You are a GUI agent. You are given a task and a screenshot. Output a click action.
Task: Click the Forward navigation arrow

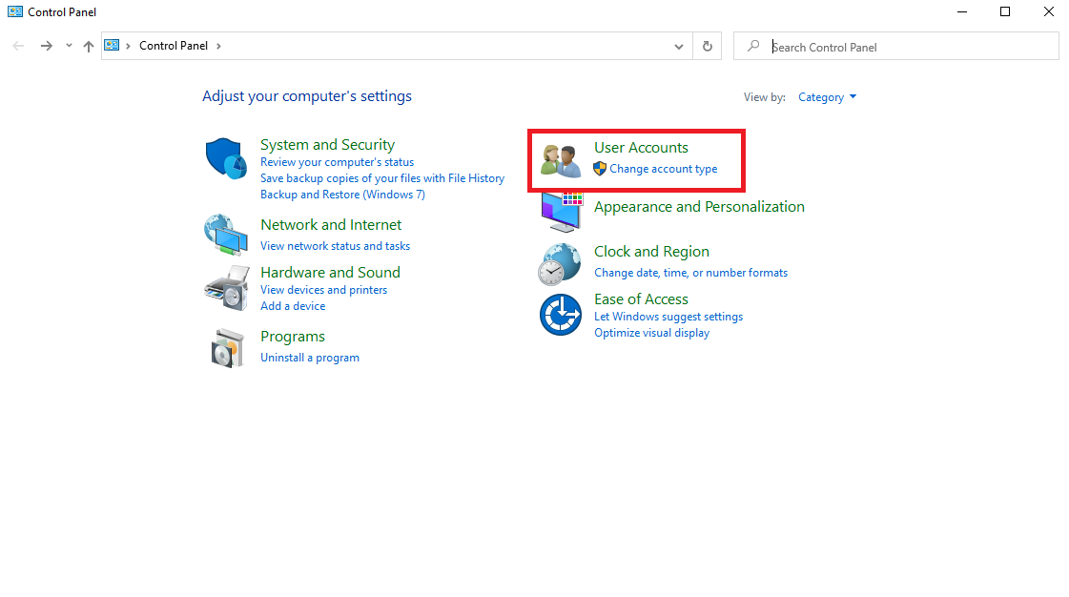pos(47,46)
